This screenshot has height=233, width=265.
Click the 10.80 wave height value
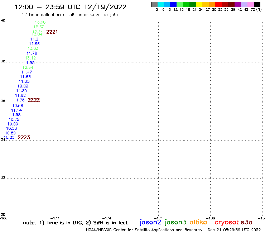click(x=23, y=86)
